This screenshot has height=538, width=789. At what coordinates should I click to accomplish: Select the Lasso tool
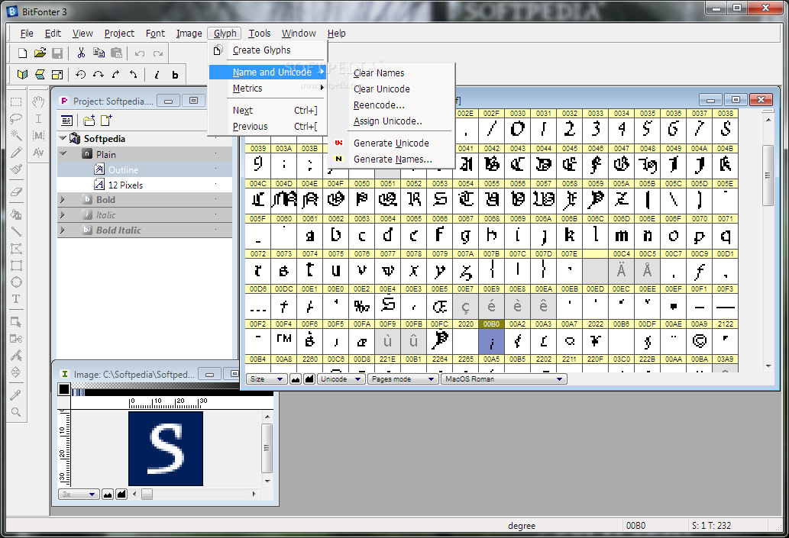(x=16, y=118)
